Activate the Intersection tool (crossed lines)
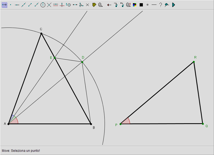214x155 pixels. point(49,5)
